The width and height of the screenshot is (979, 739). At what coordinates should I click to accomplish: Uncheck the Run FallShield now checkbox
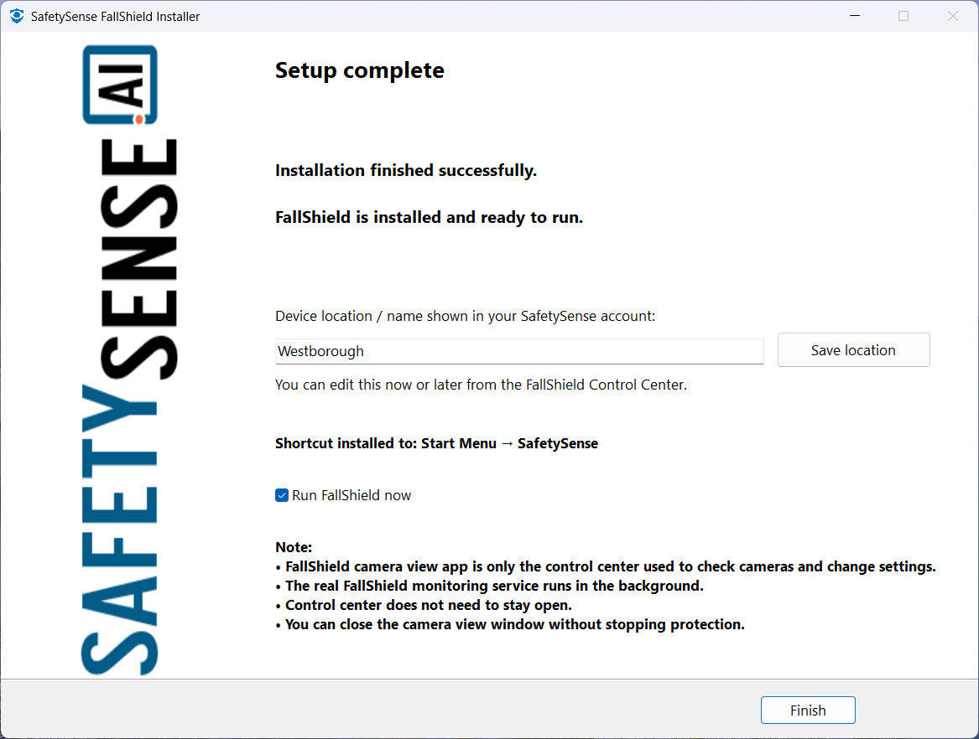click(x=282, y=495)
